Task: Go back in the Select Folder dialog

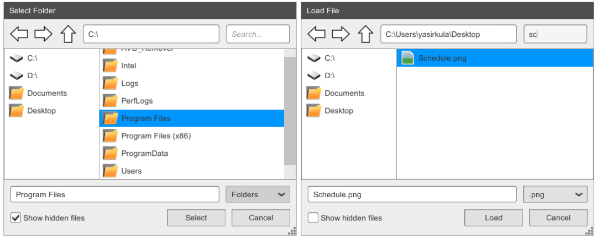Action: [x=19, y=34]
